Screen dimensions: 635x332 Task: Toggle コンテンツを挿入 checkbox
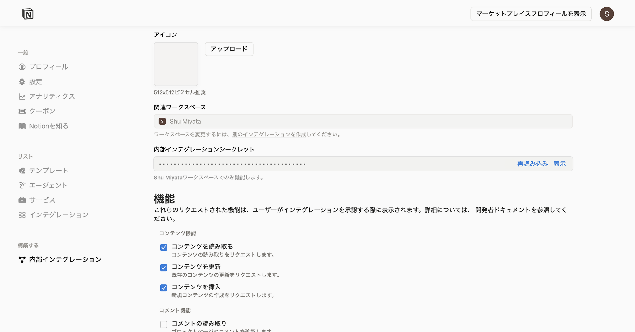(163, 288)
